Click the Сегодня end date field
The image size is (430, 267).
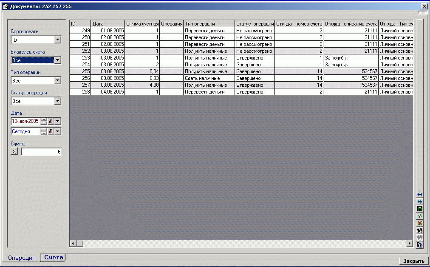click(x=26, y=131)
